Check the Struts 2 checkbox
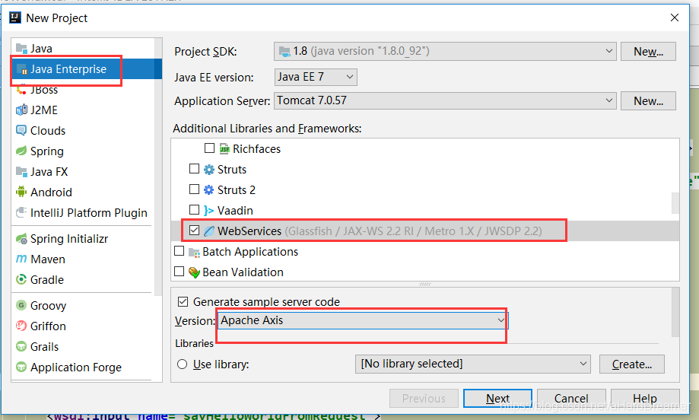 (194, 189)
